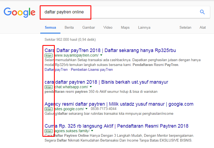The width and height of the screenshot is (214, 148).
Task: Click the Iklan badge beside sites.google.com
Action: click(49, 109)
